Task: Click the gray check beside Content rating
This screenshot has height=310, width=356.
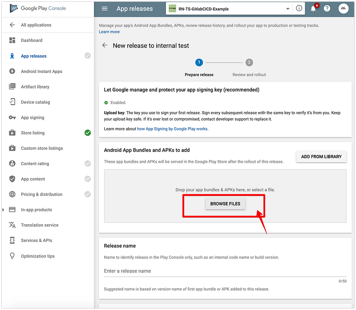Action: (x=88, y=163)
